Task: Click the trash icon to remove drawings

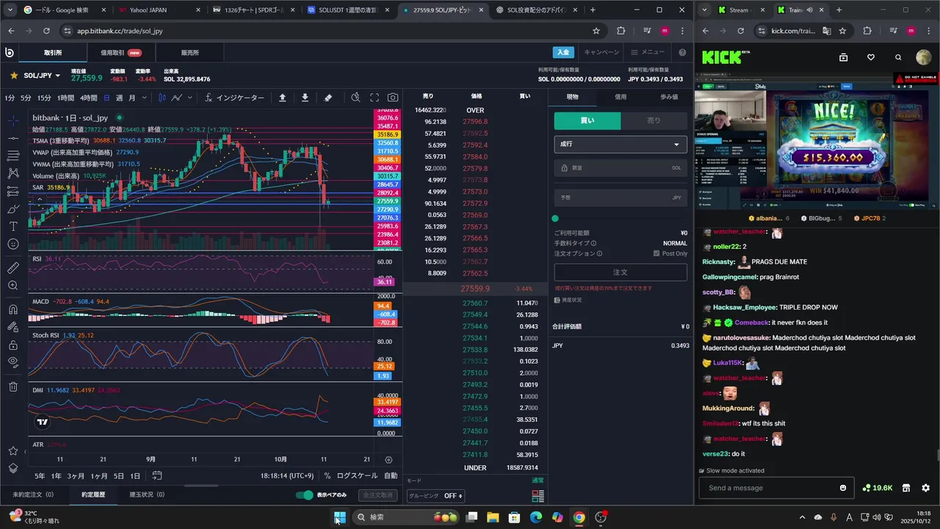Action: tap(13, 386)
